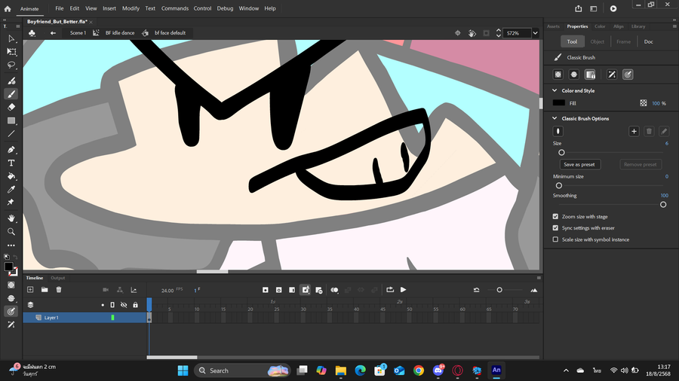This screenshot has width=679, height=381.
Task: Select the Line tool
Action: (x=11, y=134)
